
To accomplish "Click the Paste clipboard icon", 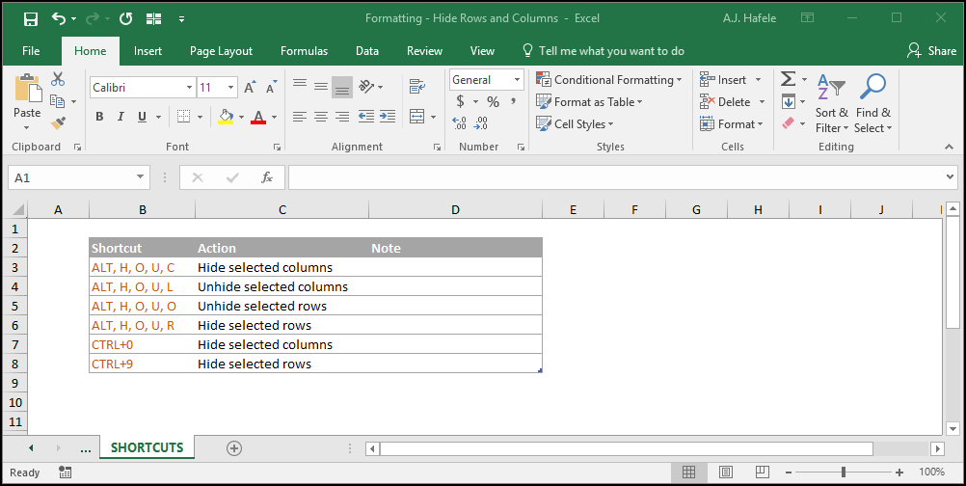I will (x=27, y=90).
